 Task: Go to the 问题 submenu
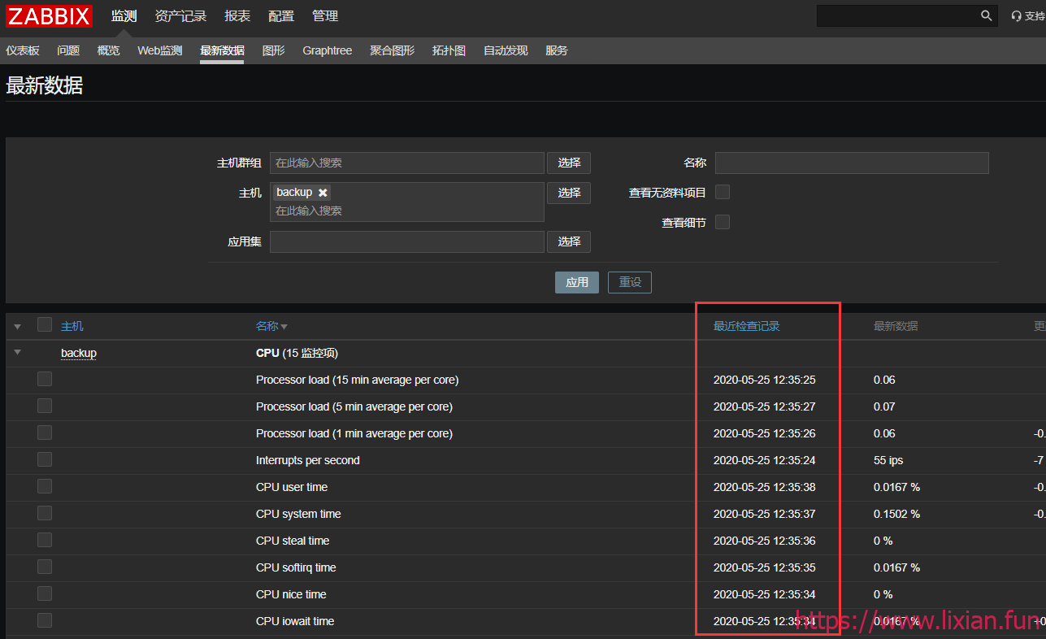[68, 50]
